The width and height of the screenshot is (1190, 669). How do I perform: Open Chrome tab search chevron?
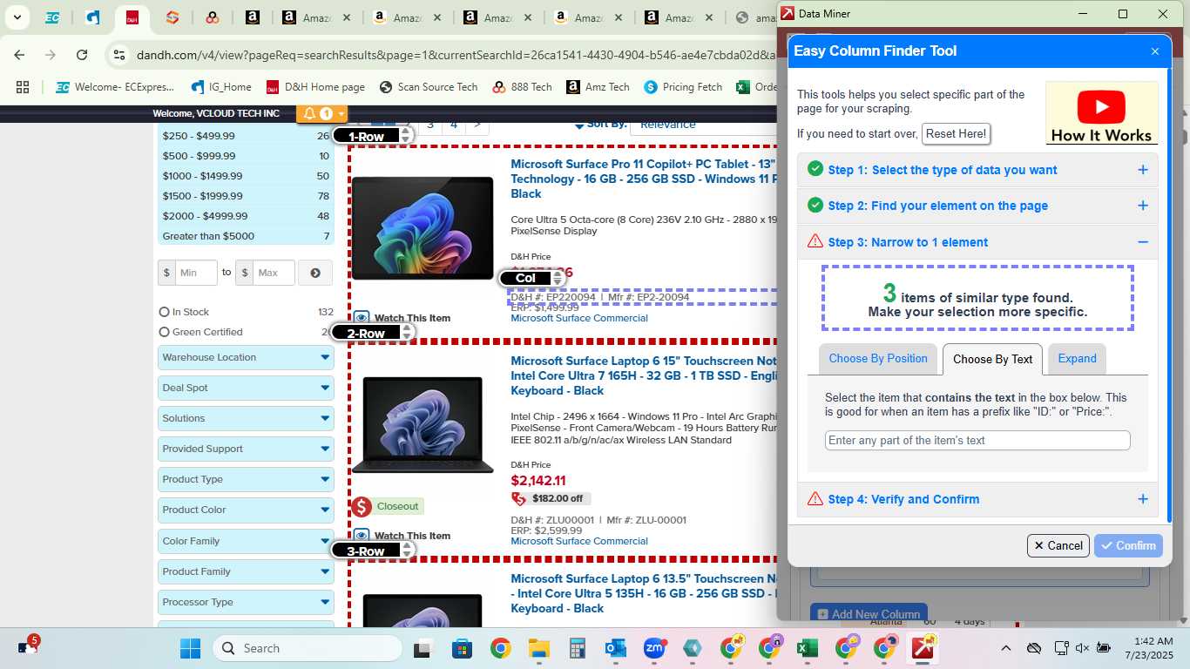tap(17, 17)
